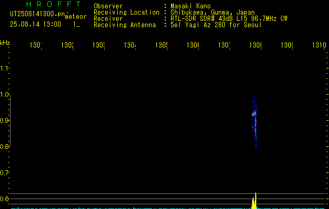Select the file name UT2508141300.pn
Image resolution: width=329 pixels, height=209 pixels.
(x=38, y=14)
